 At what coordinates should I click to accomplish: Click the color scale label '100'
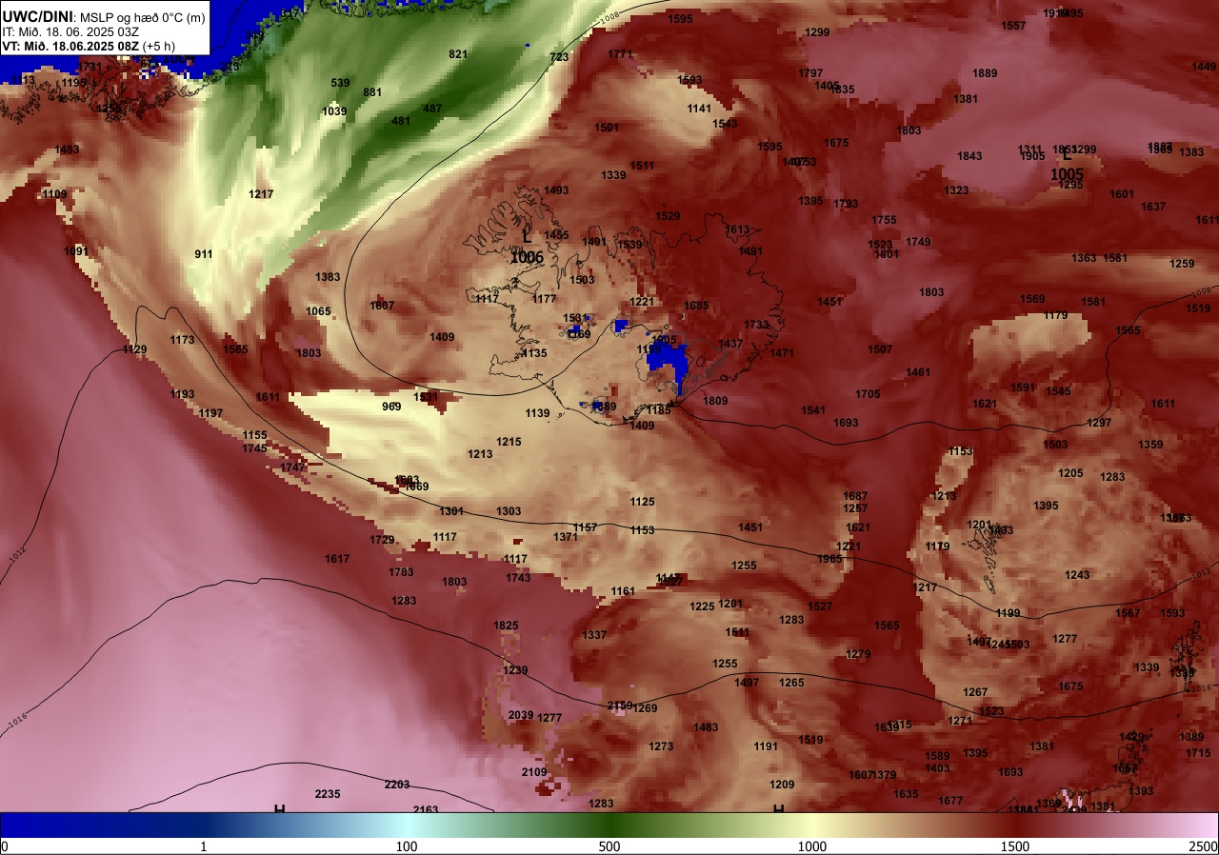407,846
